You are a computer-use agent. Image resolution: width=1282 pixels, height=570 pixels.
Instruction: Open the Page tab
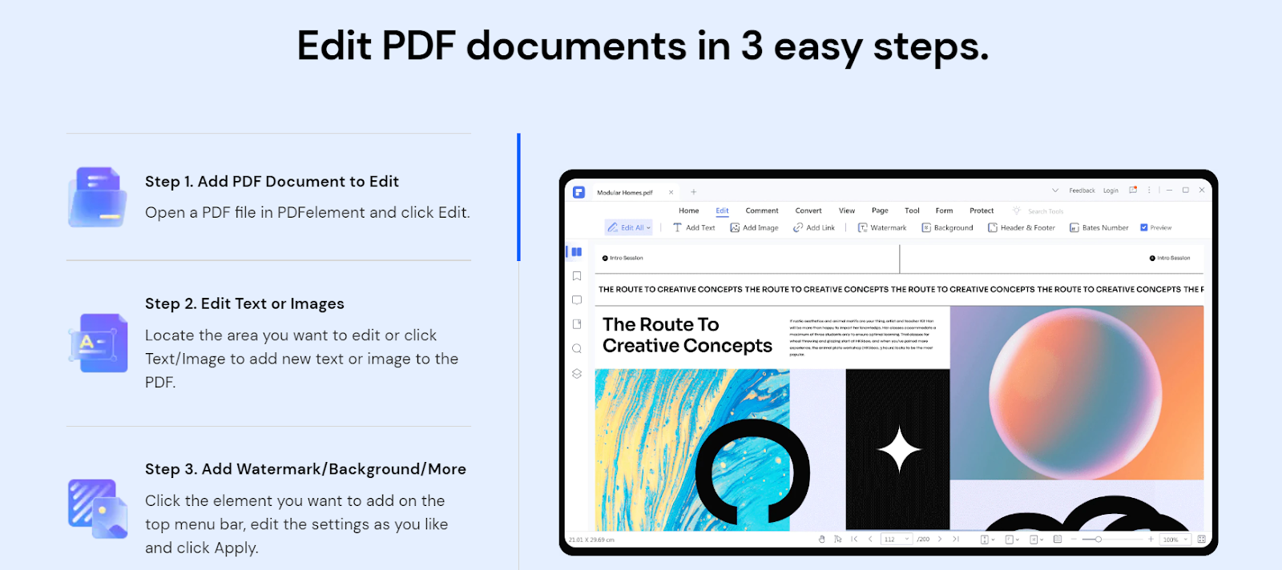pos(880,211)
